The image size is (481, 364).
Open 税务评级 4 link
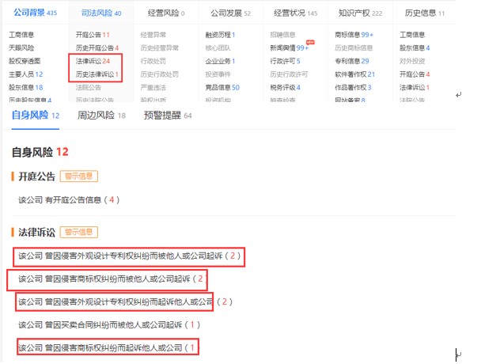[x=285, y=88]
